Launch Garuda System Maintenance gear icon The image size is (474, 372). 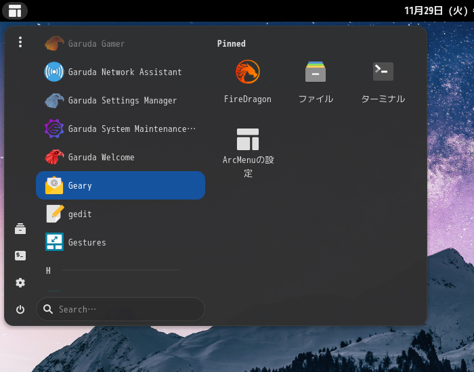coord(54,129)
